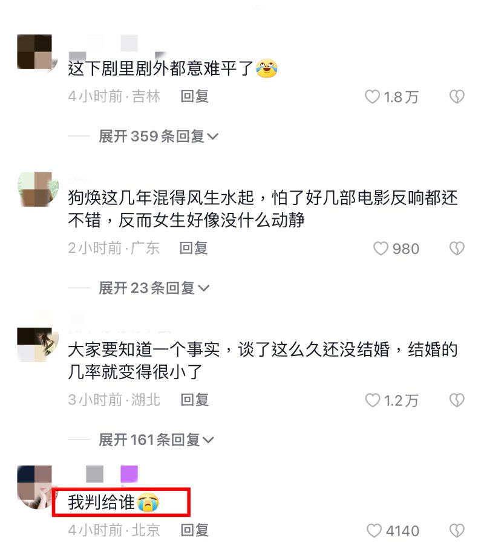This screenshot has width=484, height=552.
Task: Reply to the 广东 comment
Action: pos(194,248)
